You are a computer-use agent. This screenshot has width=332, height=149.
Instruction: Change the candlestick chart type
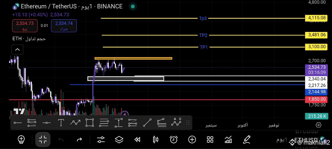156,140
